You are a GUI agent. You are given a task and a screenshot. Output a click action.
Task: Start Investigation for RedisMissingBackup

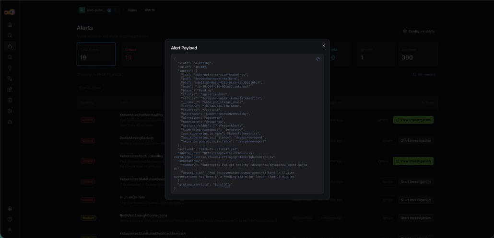(x=415, y=140)
